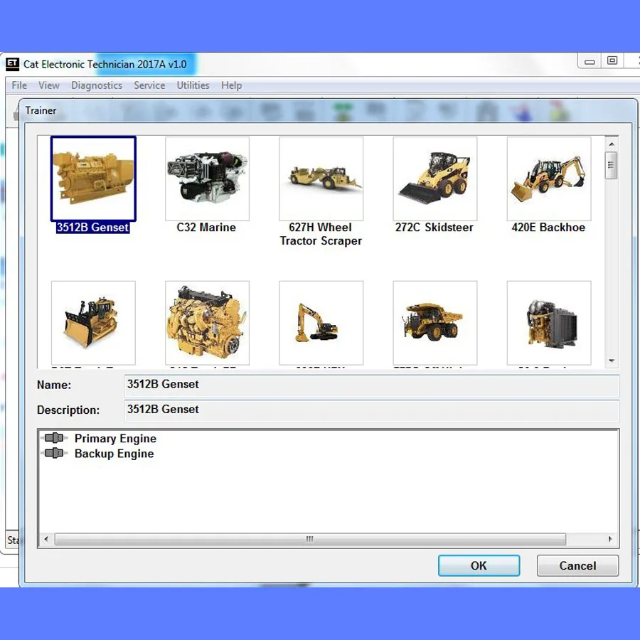Click the thumbnail list scroll down arrow

(x=612, y=361)
